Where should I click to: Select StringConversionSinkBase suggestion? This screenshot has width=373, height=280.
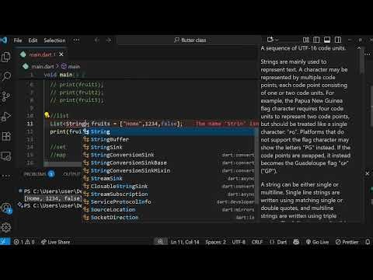tap(169, 163)
